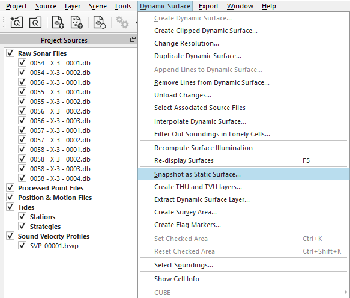Select file 0058 - X-3 - 0004.db
This screenshot has height=298, width=350.
tap(60, 178)
